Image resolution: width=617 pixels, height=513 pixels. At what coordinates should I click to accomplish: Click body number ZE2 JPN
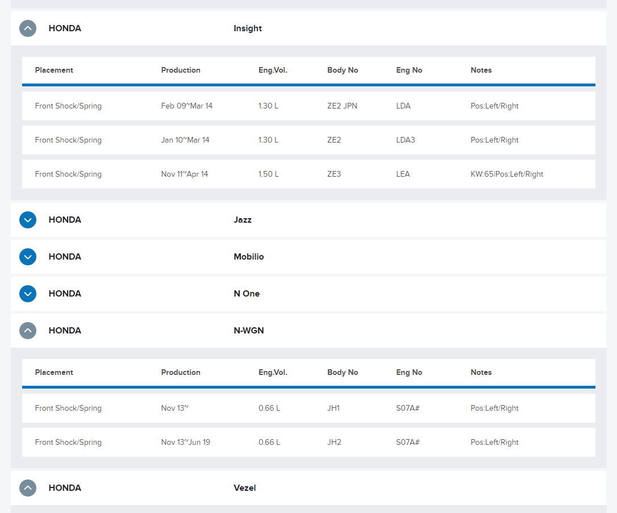[x=342, y=106]
